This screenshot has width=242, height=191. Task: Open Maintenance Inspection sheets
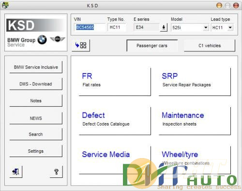click(195, 121)
